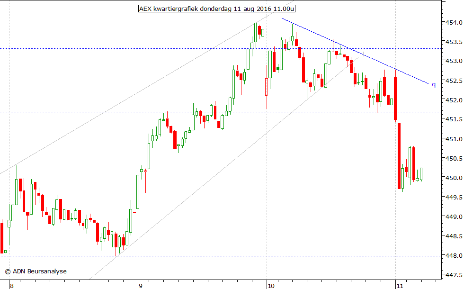The width and height of the screenshot is (464, 289).
Task: Click the '© ADN Beursanalyse' copyright text
Action: click(36, 271)
